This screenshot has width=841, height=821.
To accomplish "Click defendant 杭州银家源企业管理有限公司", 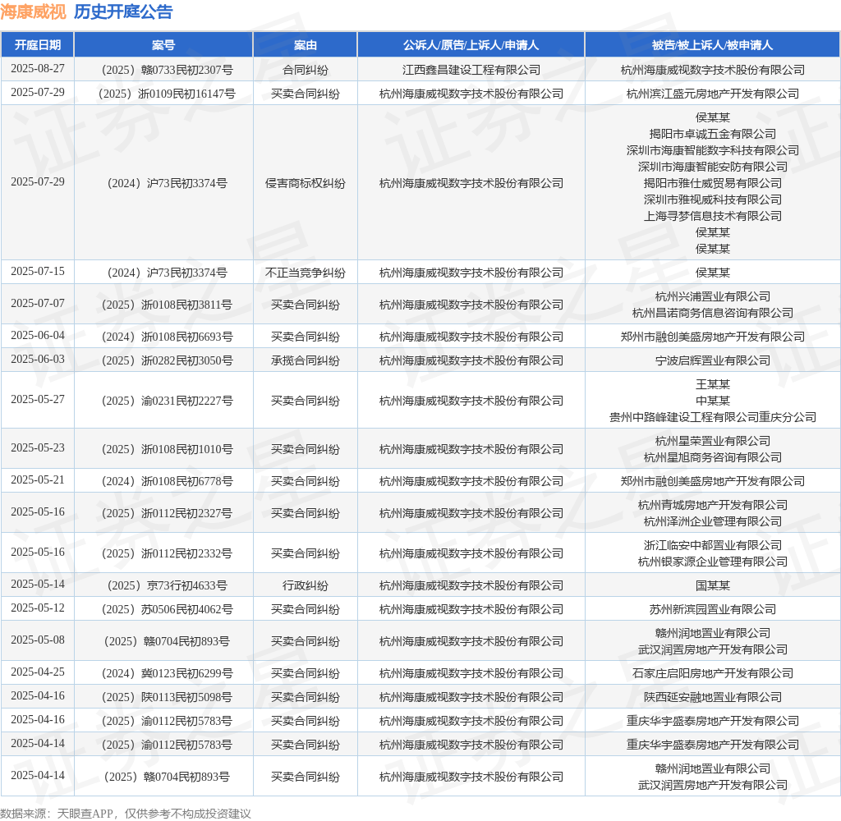I will point(712,562).
